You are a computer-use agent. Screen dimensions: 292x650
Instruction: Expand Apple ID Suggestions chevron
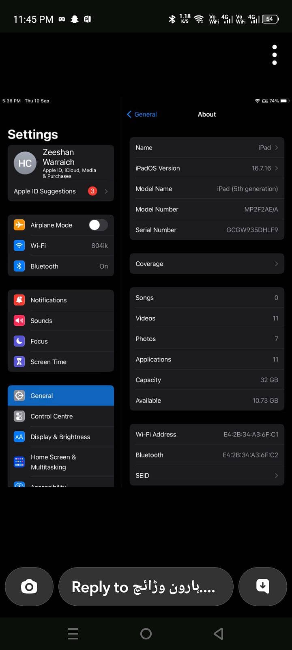(x=106, y=191)
